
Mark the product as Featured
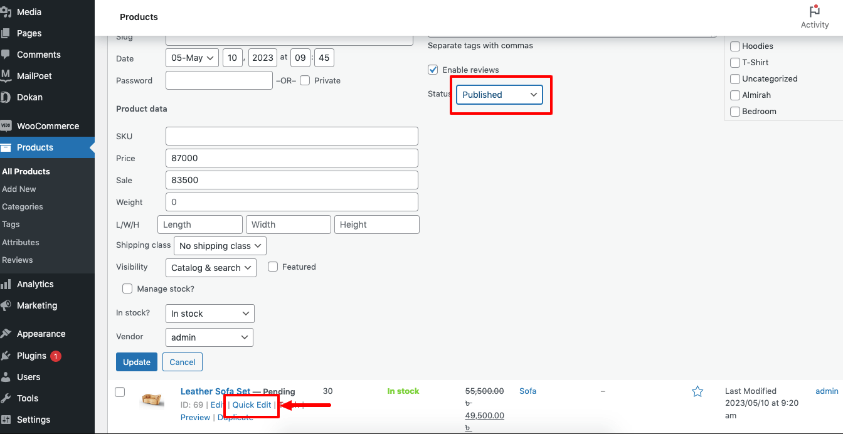(x=273, y=267)
